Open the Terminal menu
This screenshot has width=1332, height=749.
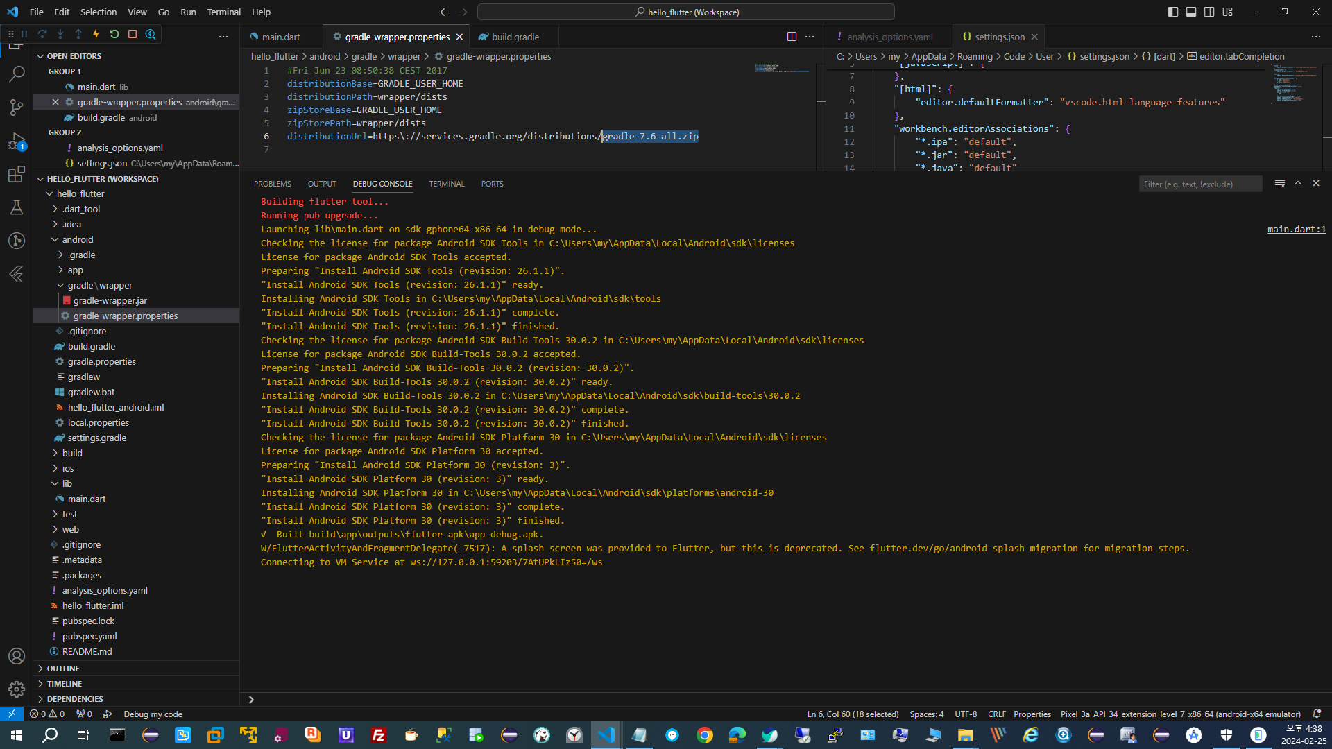pyautogui.click(x=223, y=12)
